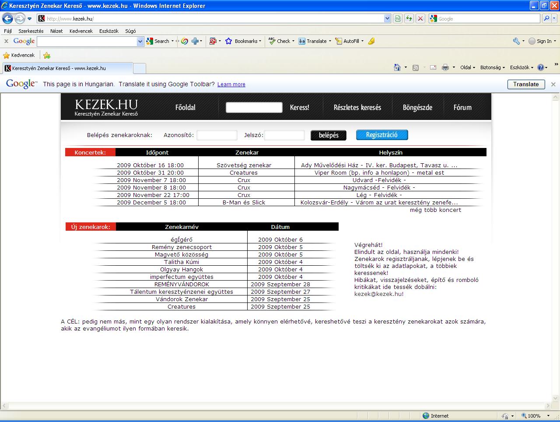
Task: Click the égígérő band name
Action: 182,239
